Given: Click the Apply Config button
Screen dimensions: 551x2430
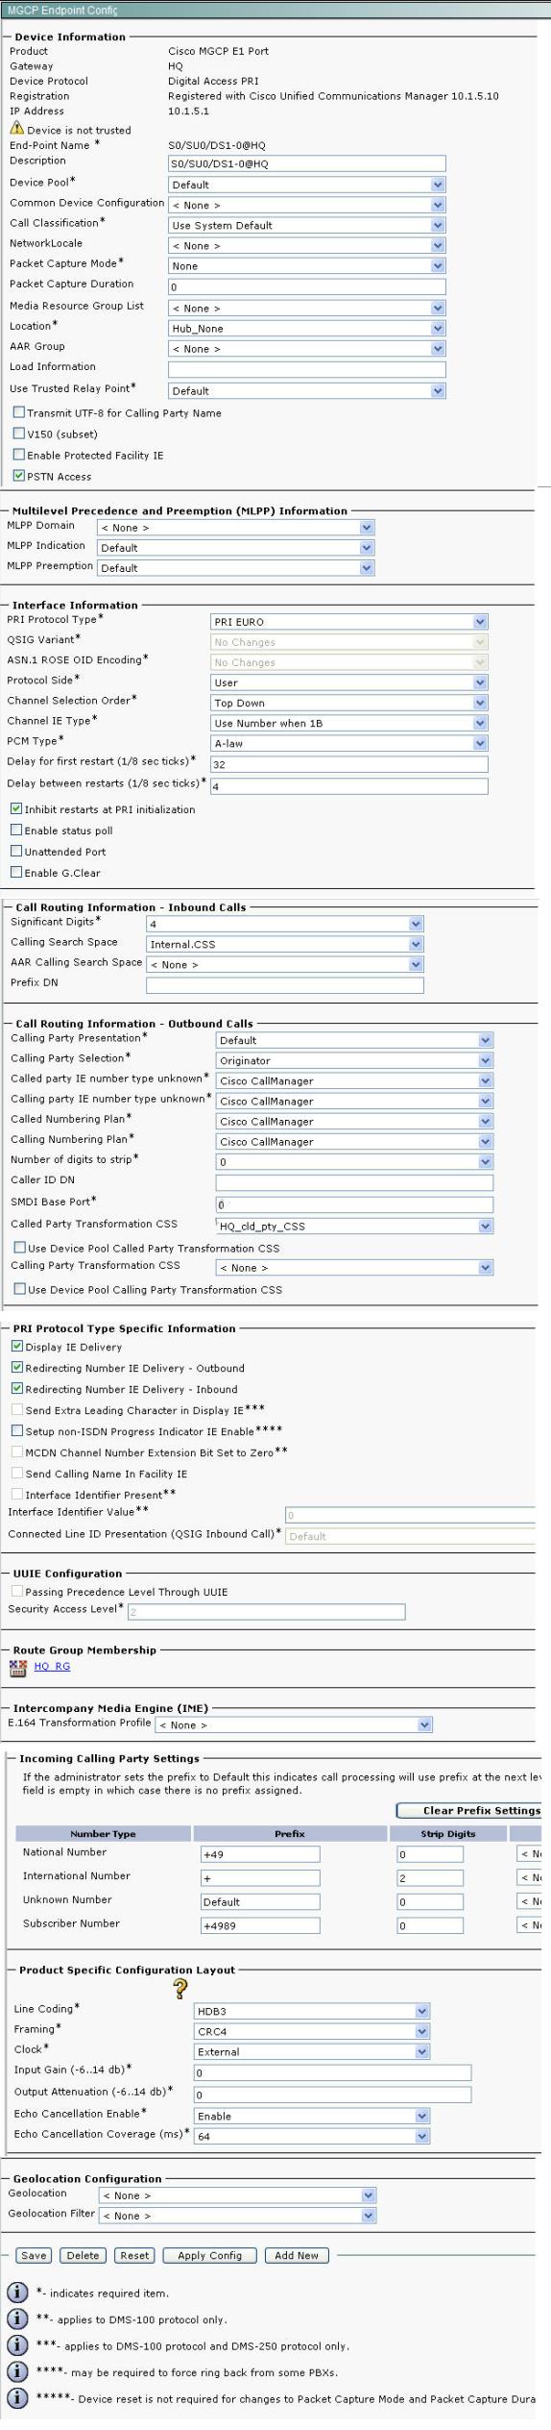Looking at the screenshot, I should 210,2255.
